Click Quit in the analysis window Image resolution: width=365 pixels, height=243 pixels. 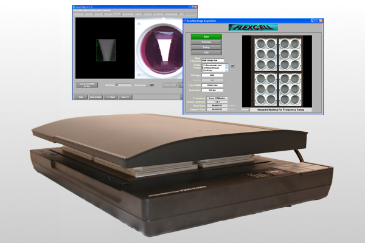click(80, 96)
